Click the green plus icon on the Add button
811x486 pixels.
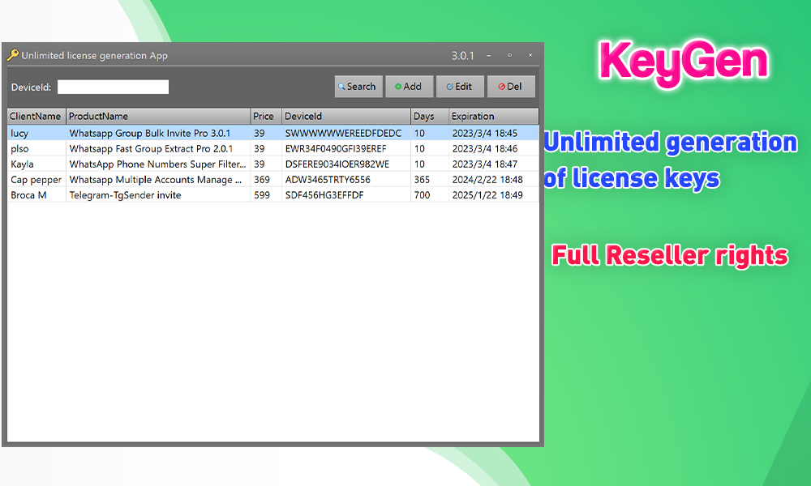397,86
